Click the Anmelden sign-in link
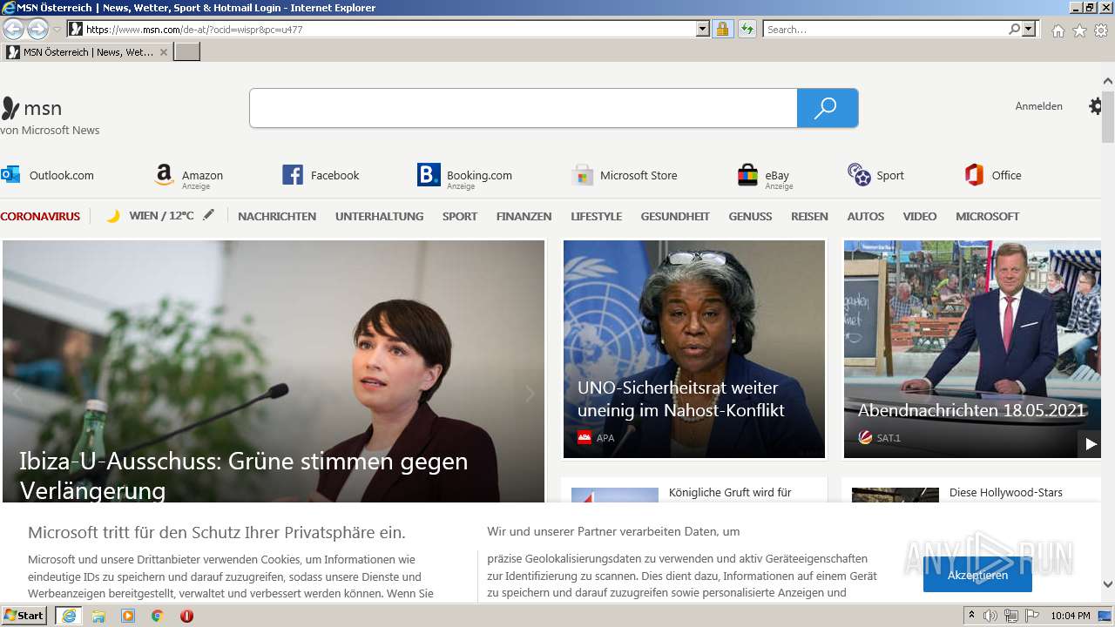 point(1038,106)
